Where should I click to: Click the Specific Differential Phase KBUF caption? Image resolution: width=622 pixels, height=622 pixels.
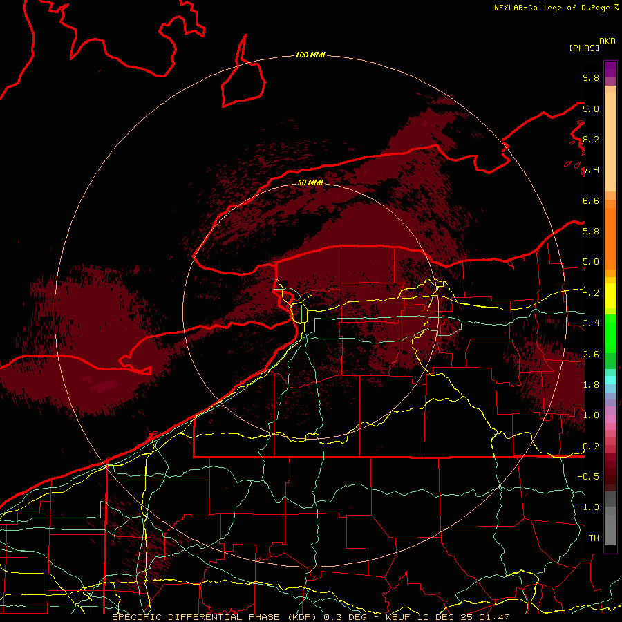pyautogui.click(x=310, y=617)
